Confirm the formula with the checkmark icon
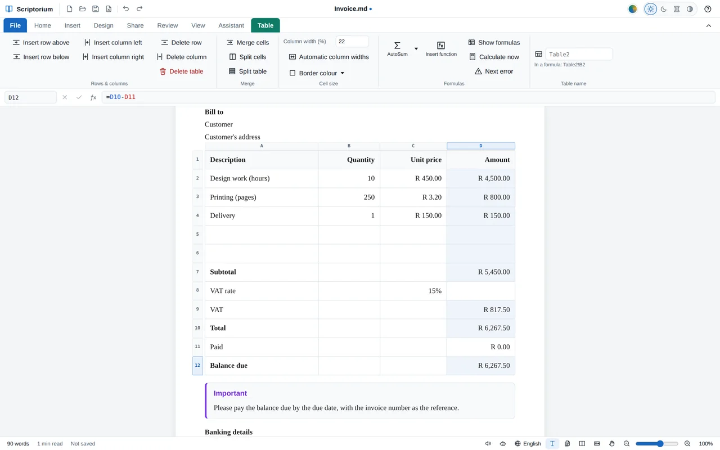This screenshot has width=720, height=450. click(79, 97)
